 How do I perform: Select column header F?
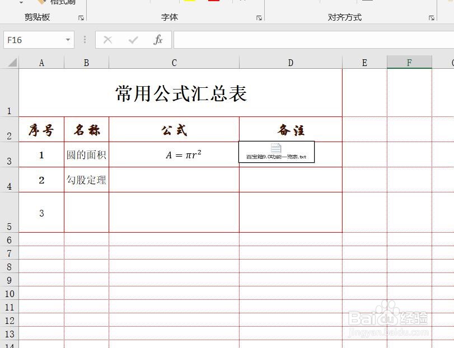click(x=409, y=62)
